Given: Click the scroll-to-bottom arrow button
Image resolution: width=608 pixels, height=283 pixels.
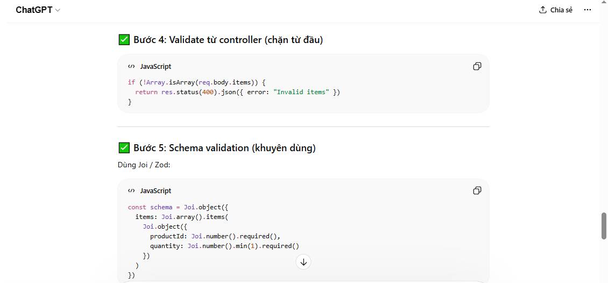Looking at the screenshot, I should (x=303, y=262).
